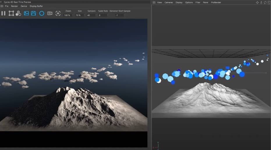Select the render region tool icon
Screen dimensions: 271x150
coord(11,13)
